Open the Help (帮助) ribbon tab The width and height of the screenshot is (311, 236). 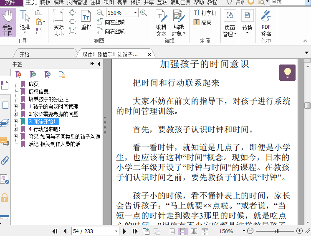(199, 2)
